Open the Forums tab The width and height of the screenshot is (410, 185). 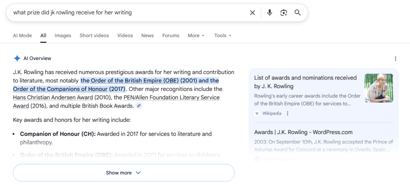coord(171,36)
